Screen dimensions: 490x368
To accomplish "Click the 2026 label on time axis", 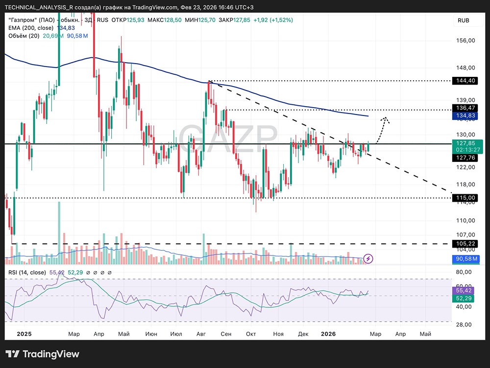I will (328, 334).
